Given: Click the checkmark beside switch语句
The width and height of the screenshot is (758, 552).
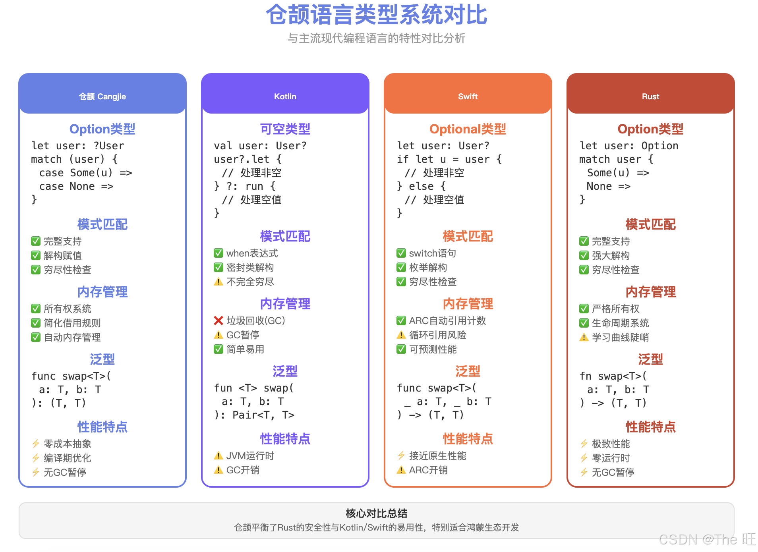Looking at the screenshot, I should [x=401, y=253].
